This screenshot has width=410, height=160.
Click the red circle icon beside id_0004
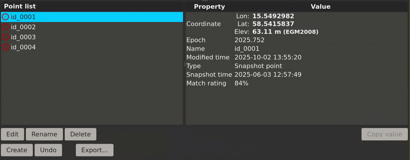click(x=5, y=47)
